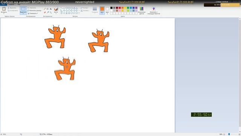Choose the pink color swatch
Image resolution: width=241 pixels, height=136 pixels.
point(120,11)
